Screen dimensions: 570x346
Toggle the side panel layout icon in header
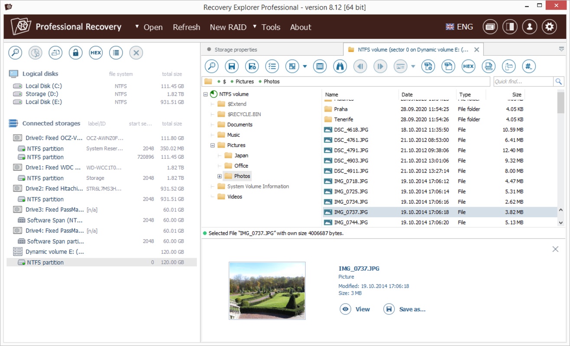[510, 27]
